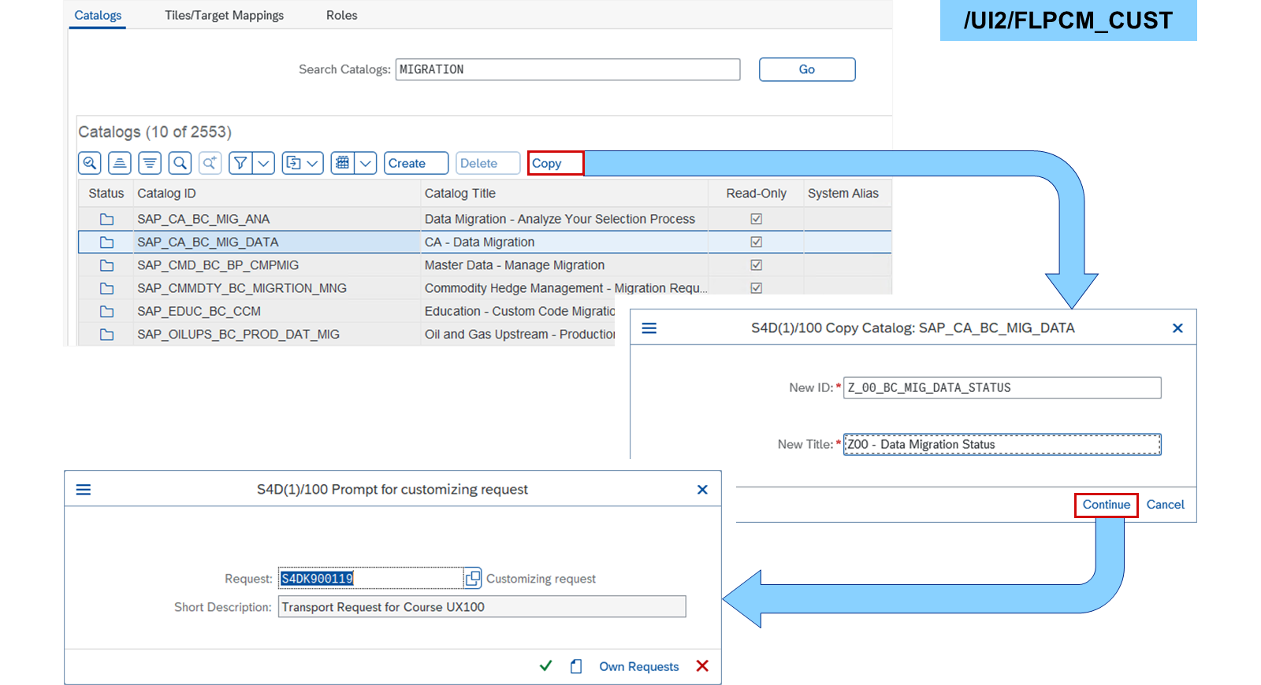Toggle Read-Only checkbox for SAP_CA_BC_MIG_ANA
The width and height of the screenshot is (1261, 685).
point(757,219)
